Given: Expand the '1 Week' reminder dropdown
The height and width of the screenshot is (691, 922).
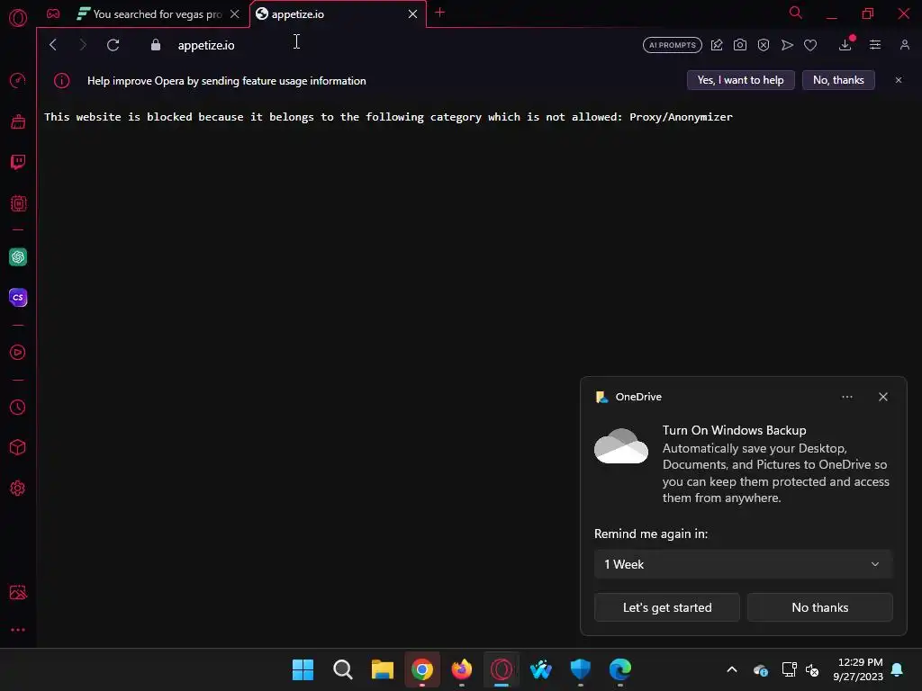Looking at the screenshot, I should [743, 564].
